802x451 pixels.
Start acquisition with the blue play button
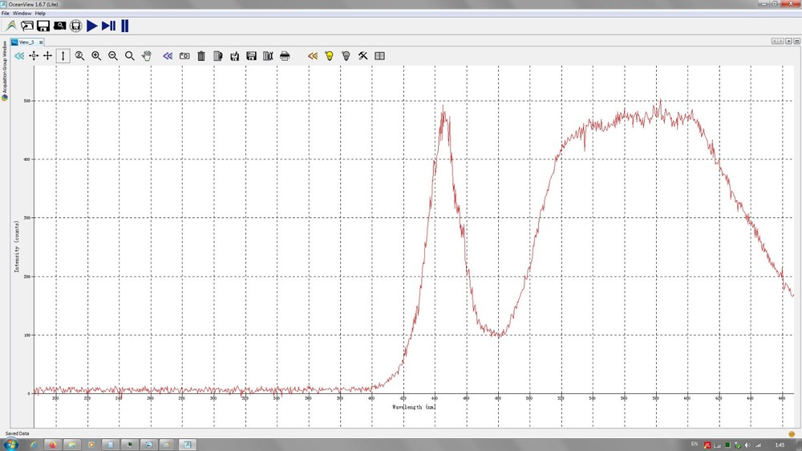[92, 26]
